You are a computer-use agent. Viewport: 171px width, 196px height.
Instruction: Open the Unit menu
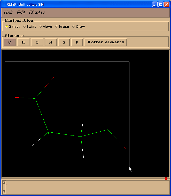point(9,13)
